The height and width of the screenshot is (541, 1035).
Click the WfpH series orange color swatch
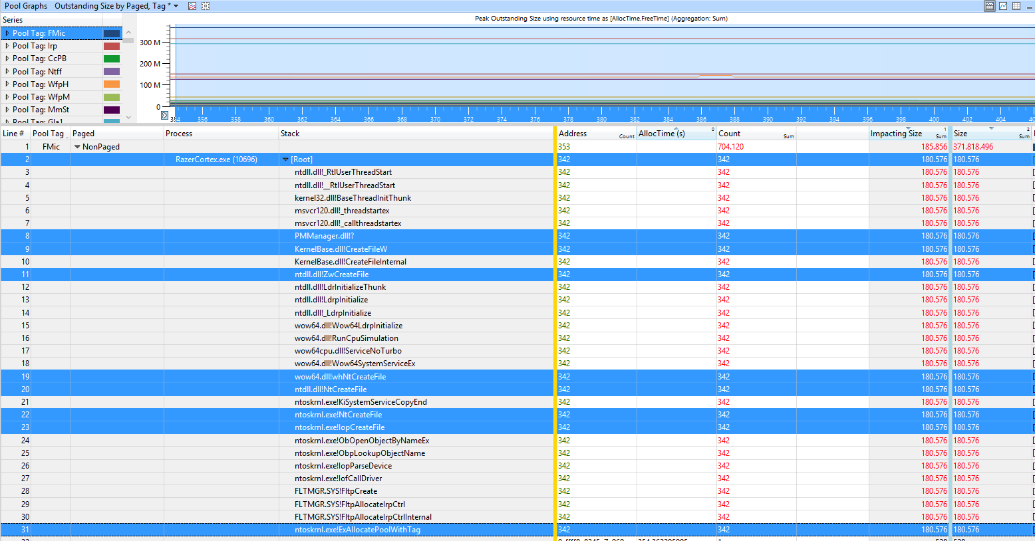(112, 84)
